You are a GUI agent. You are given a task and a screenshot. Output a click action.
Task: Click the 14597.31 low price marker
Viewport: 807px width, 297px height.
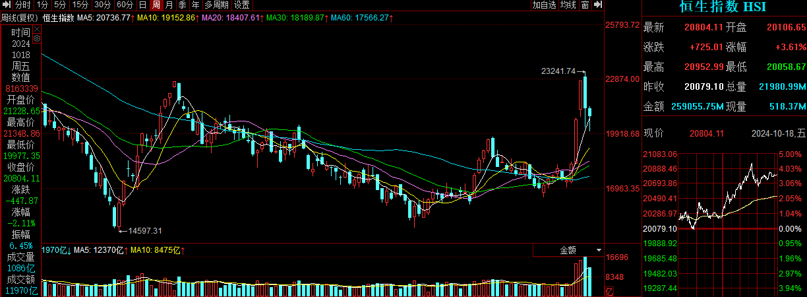pyautogui.click(x=145, y=230)
